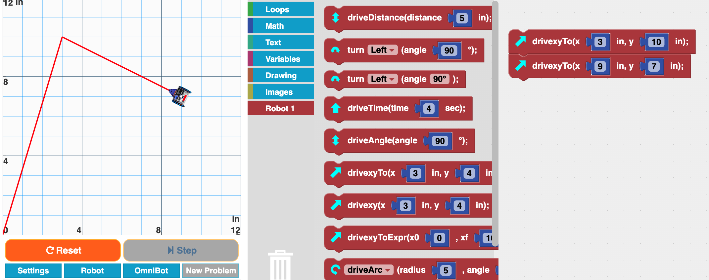
Task: Open the driveArc dropdown selector
Action: [369, 270]
